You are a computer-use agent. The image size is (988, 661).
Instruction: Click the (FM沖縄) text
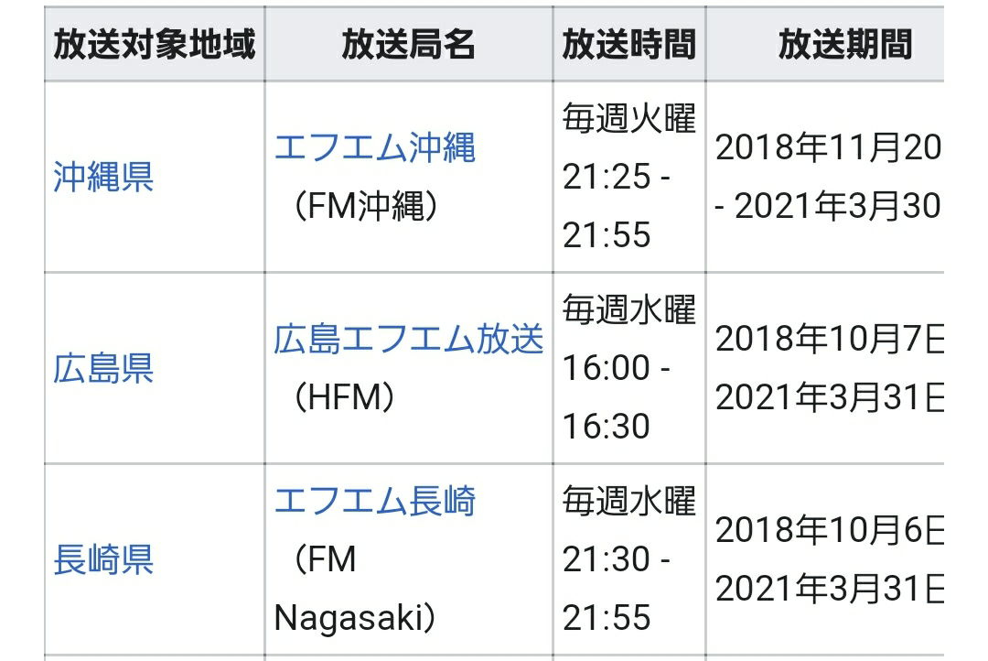pos(366,206)
